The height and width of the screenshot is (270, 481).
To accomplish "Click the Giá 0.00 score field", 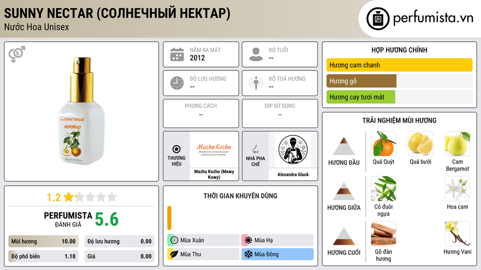I will [119, 256].
